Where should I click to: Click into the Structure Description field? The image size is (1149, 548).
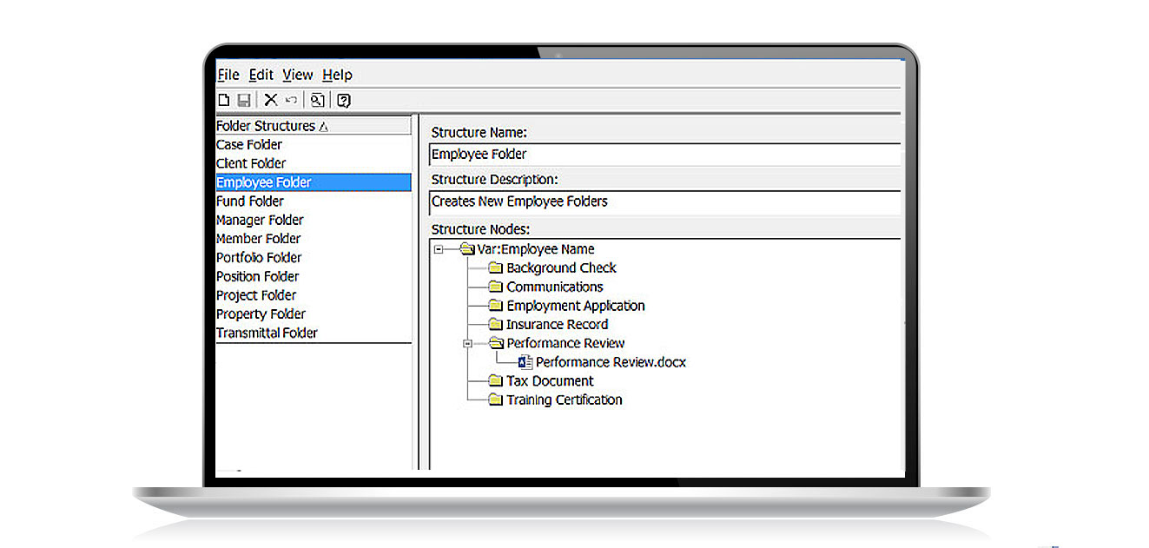pos(665,201)
